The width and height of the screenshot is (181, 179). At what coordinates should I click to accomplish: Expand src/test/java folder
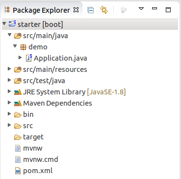(x=9, y=80)
